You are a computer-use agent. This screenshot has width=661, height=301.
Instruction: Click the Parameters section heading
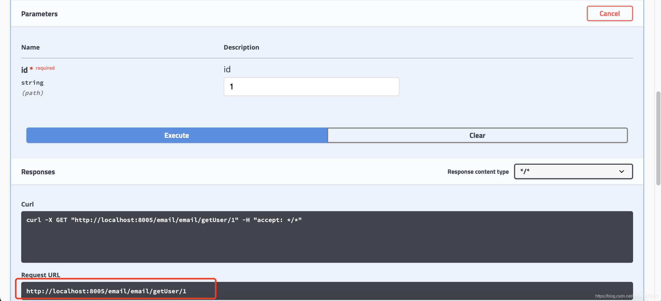pyautogui.click(x=39, y=14)
